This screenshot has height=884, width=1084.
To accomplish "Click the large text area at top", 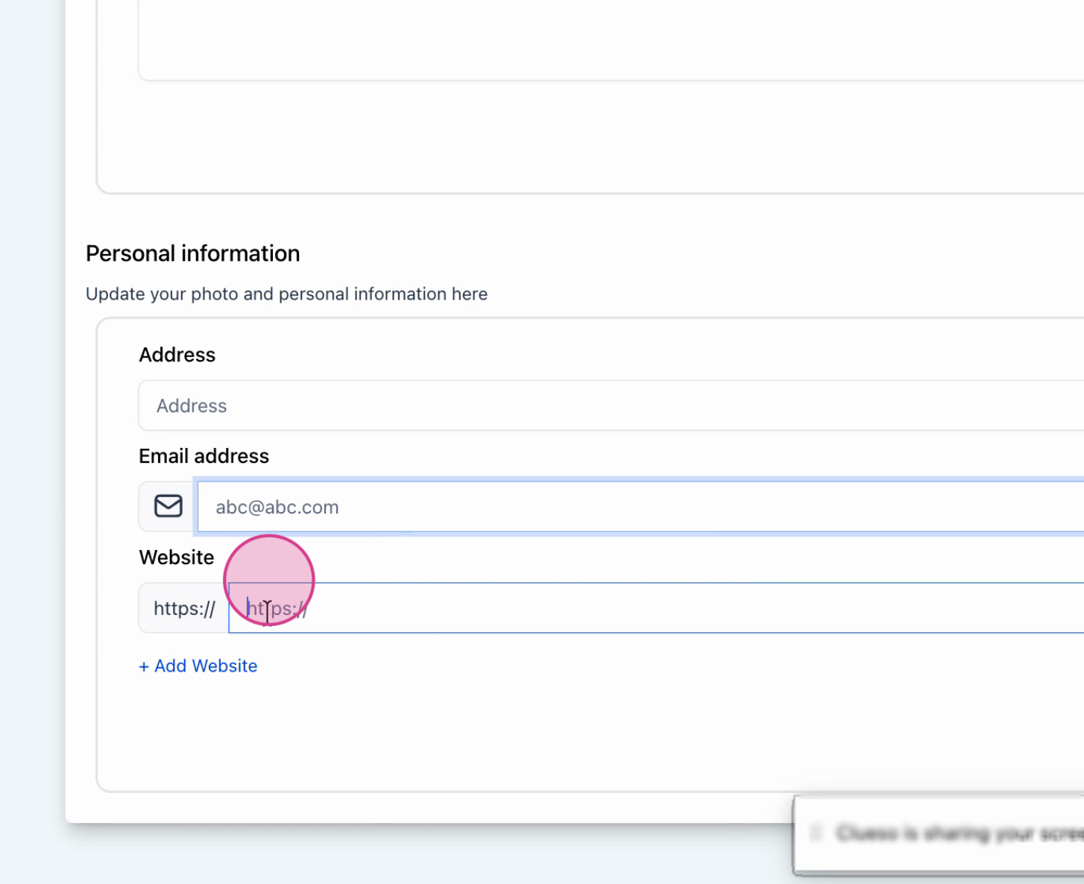I will (611, 37).
